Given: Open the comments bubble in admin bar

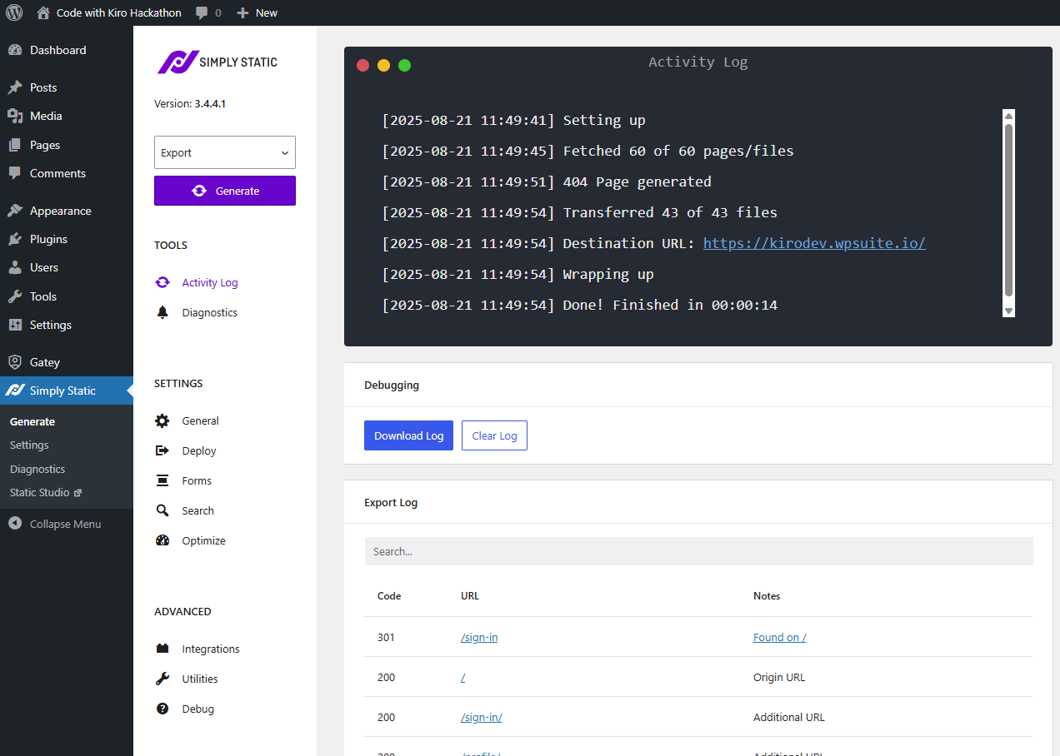Looking at the screenshot, I should (x=208, y=12).
